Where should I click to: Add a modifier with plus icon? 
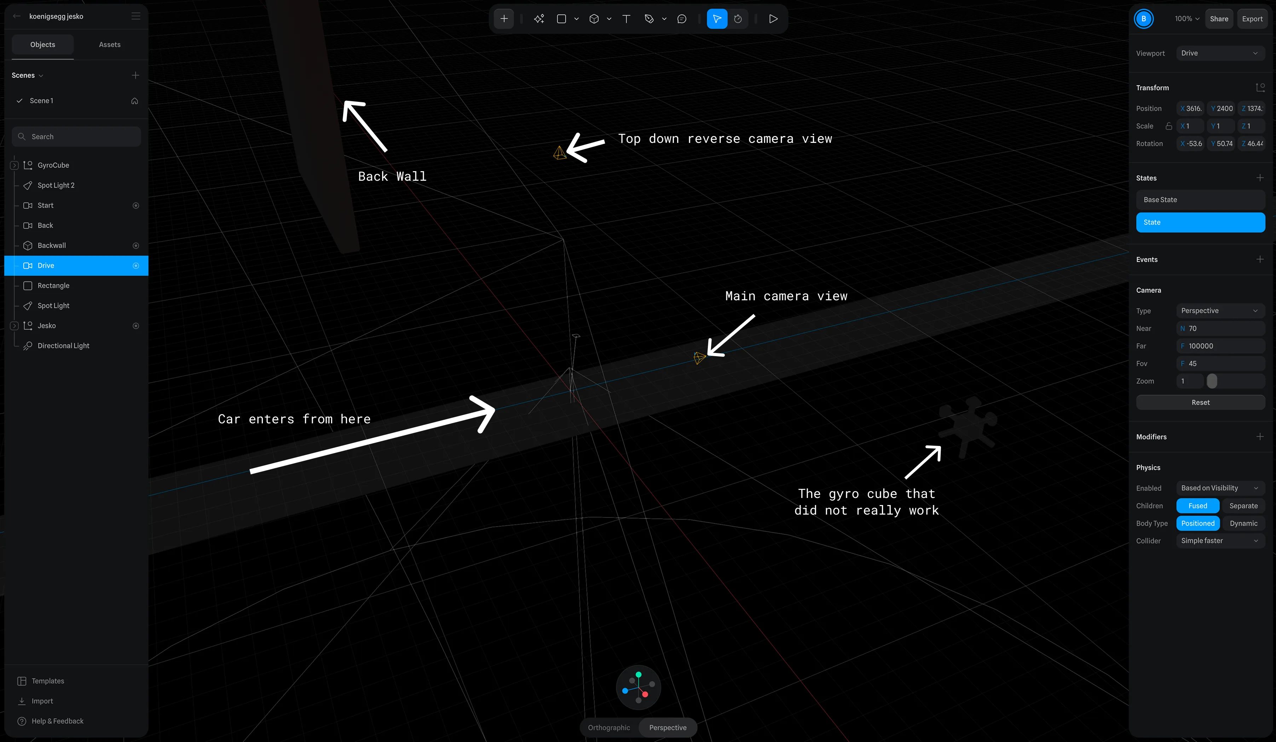(x=1260, y=436)
